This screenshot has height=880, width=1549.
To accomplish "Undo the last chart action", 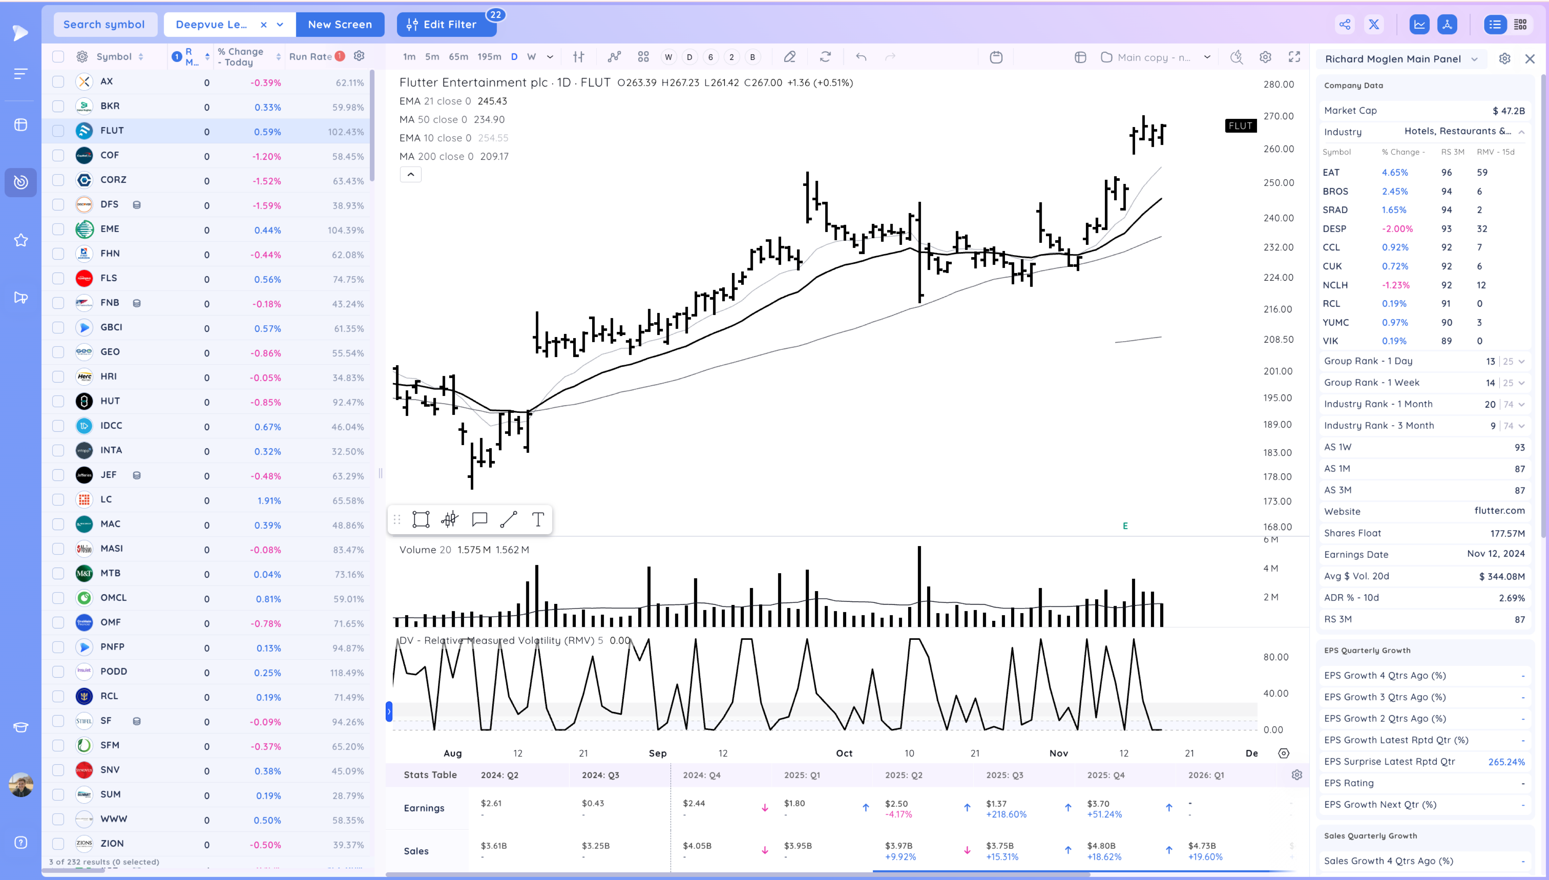I will [861, 57].
